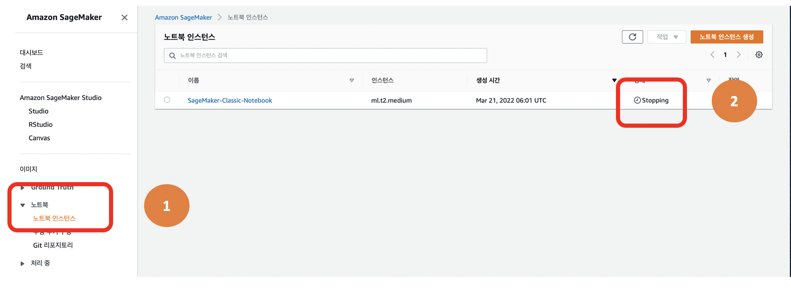Sort by the status column arrow
Viewport: 791px width, 295px height.
[708, 80]
